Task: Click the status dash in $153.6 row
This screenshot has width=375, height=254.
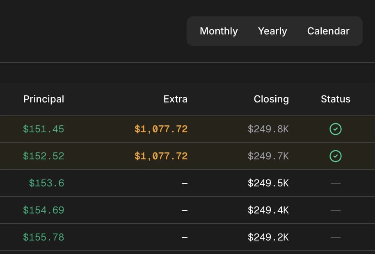Action: pos(336,183)
